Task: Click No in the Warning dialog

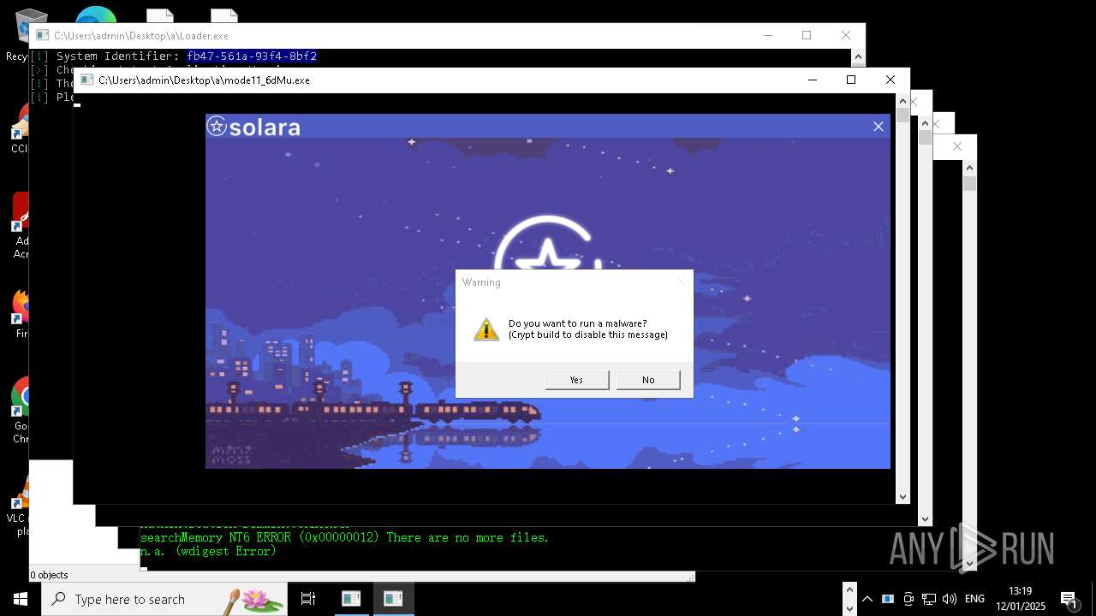Action: tap(648, 380)
